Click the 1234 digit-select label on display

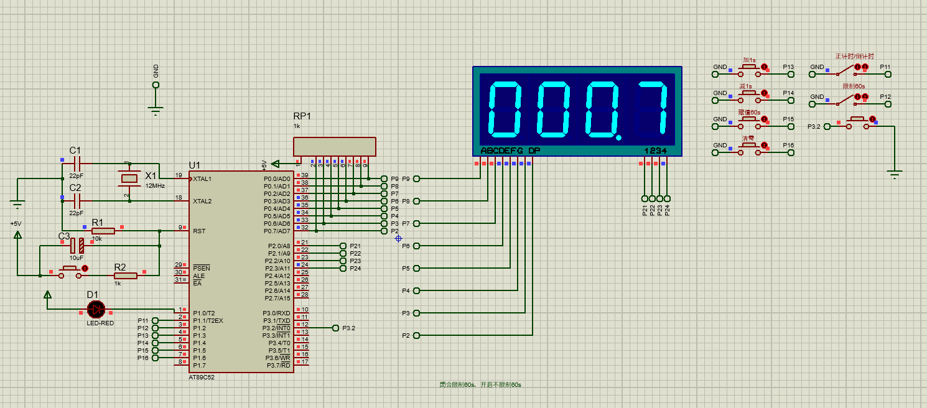(x=655, y=151)
